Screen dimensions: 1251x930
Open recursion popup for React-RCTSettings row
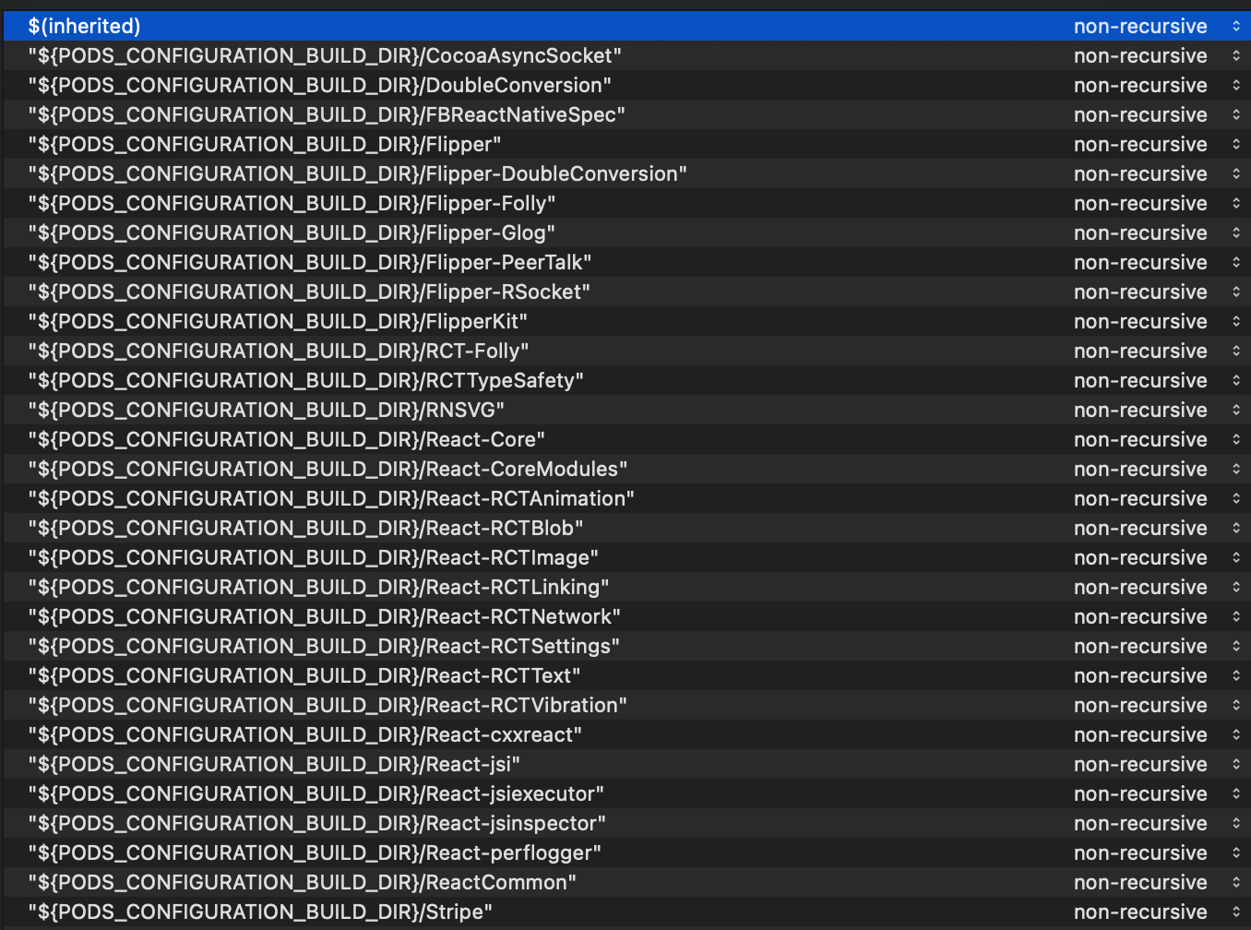coord(1159,646)
